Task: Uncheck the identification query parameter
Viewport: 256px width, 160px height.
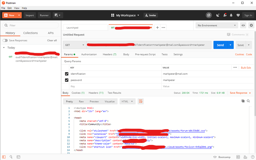Action: [x=66, y=74]
